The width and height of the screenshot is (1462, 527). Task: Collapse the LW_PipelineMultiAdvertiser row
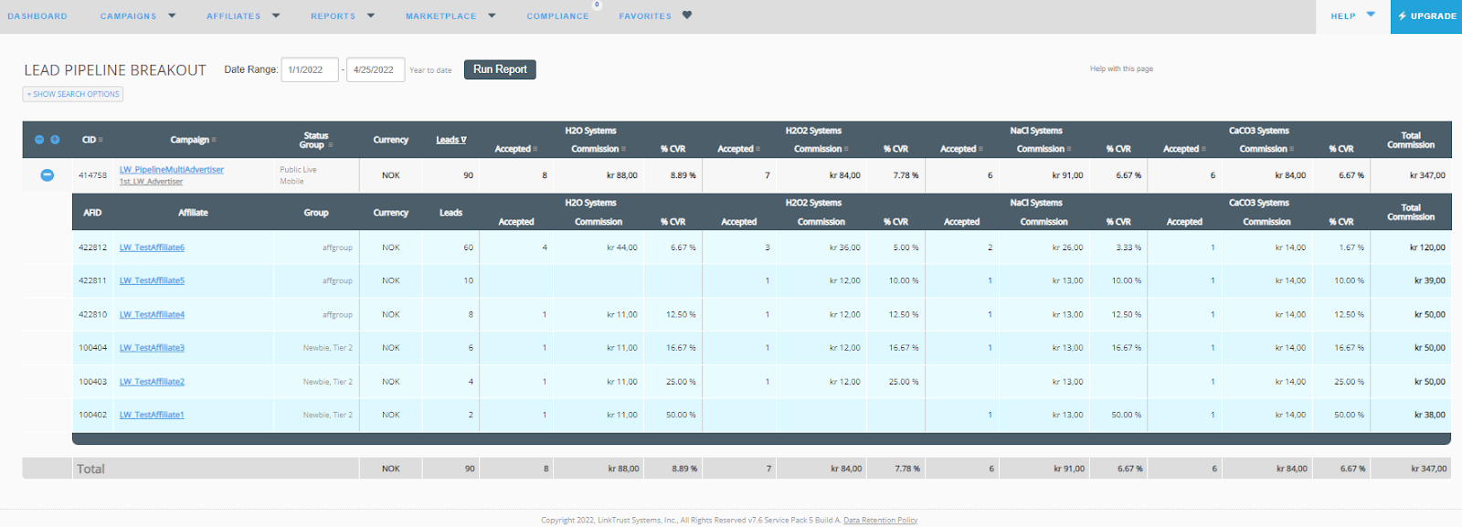(48, 174)
